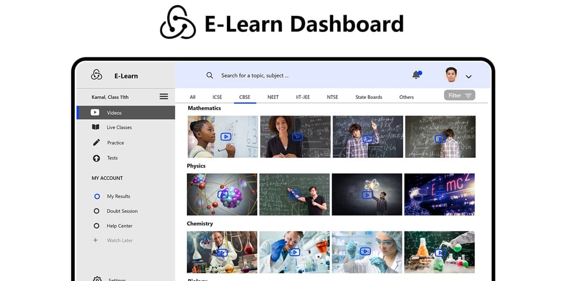
Task: Click the search magnifier icon
Action: (x=209, y=75)
